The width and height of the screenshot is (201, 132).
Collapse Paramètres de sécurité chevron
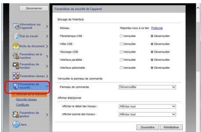(x=47, y=86)
